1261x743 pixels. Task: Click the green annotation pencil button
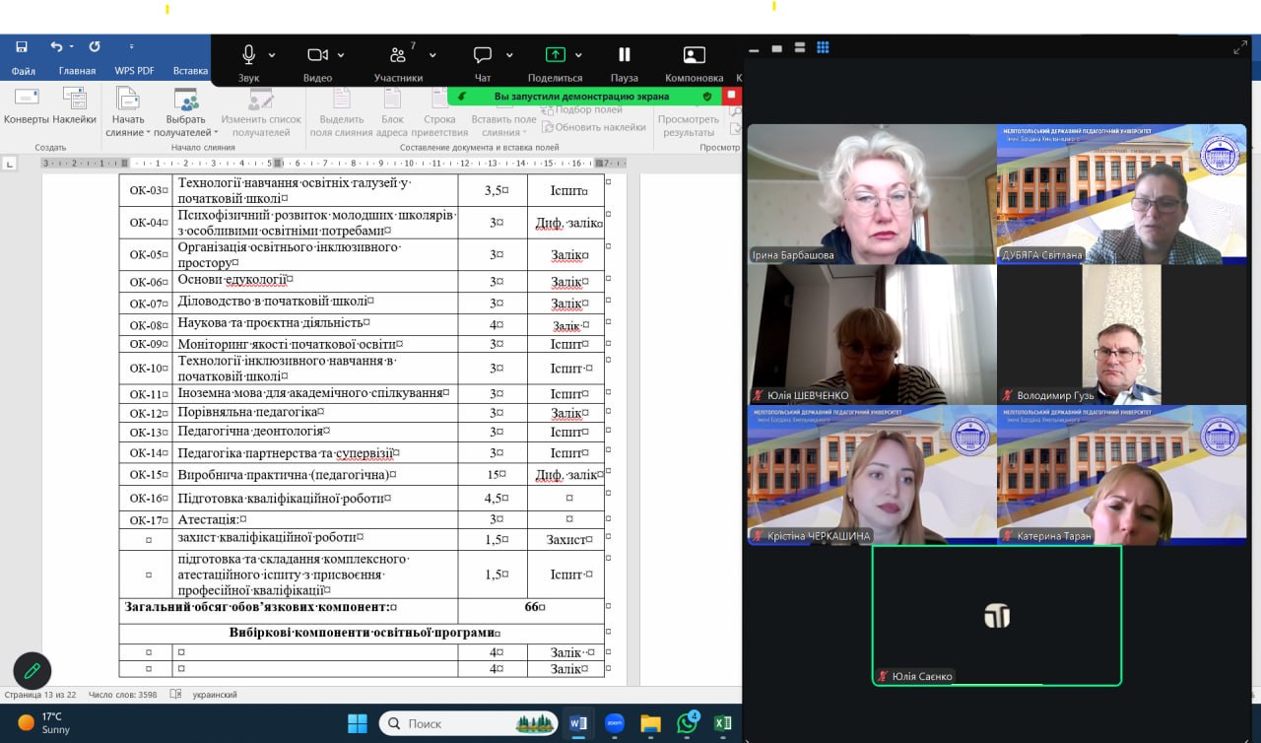[33, 670]
